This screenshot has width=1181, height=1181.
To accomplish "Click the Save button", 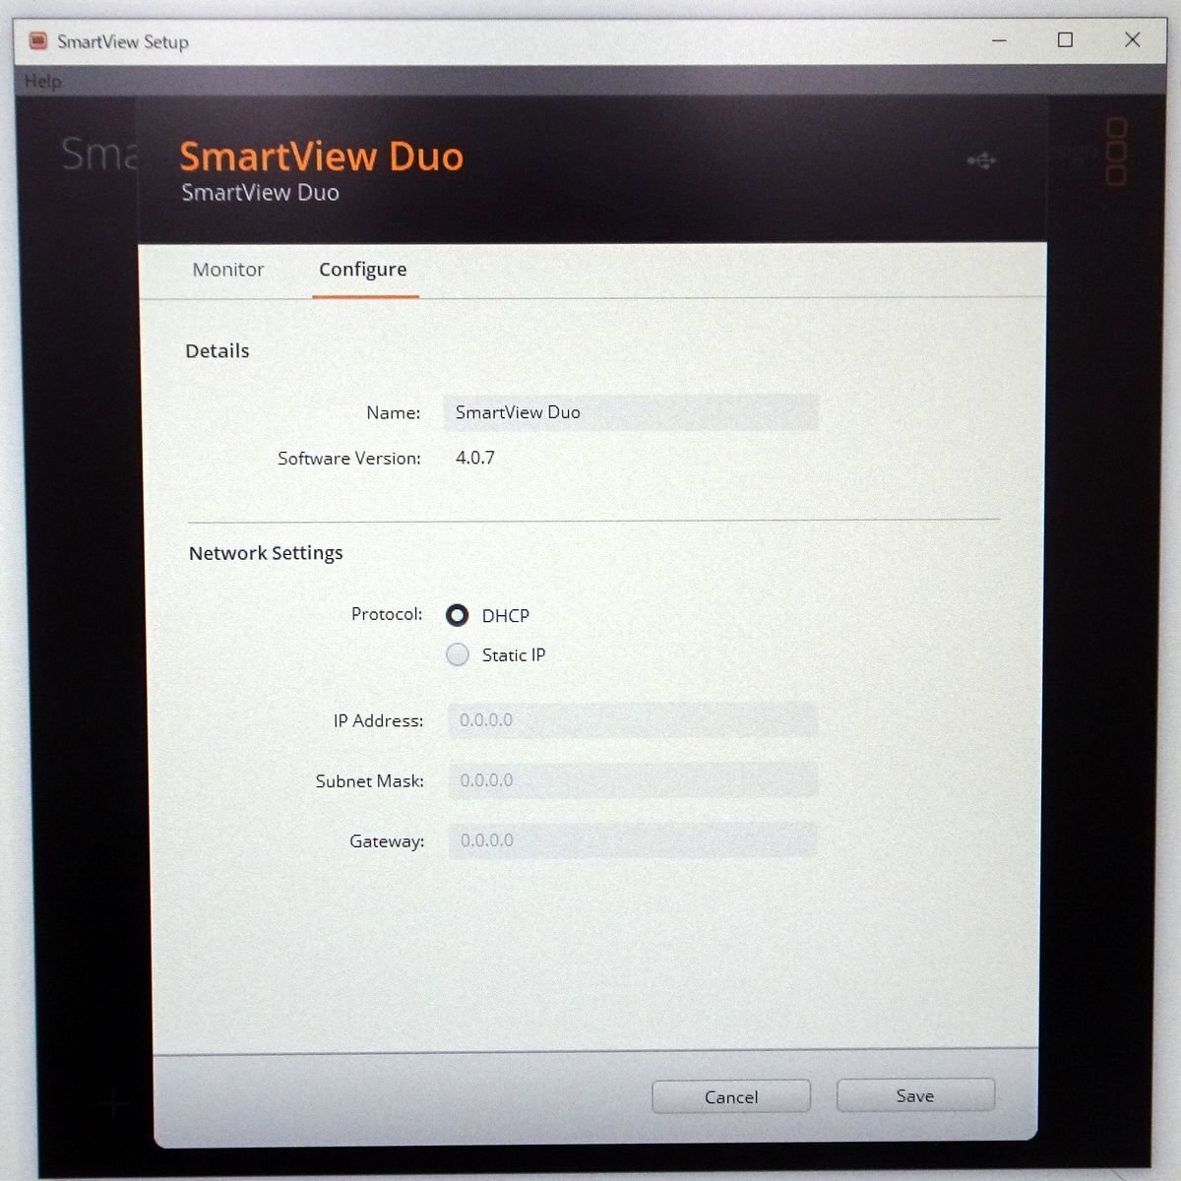I will [x=915, y=1095].
